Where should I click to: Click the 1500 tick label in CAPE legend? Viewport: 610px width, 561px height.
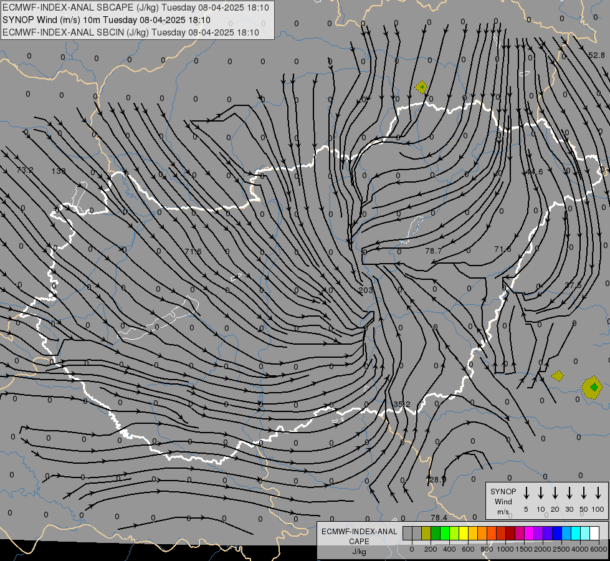523,549
